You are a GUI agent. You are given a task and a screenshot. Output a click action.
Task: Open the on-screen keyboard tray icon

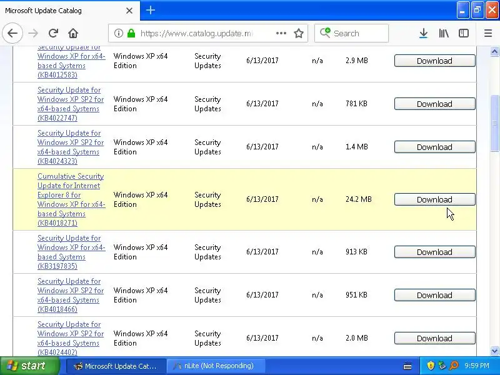point(407,366)
